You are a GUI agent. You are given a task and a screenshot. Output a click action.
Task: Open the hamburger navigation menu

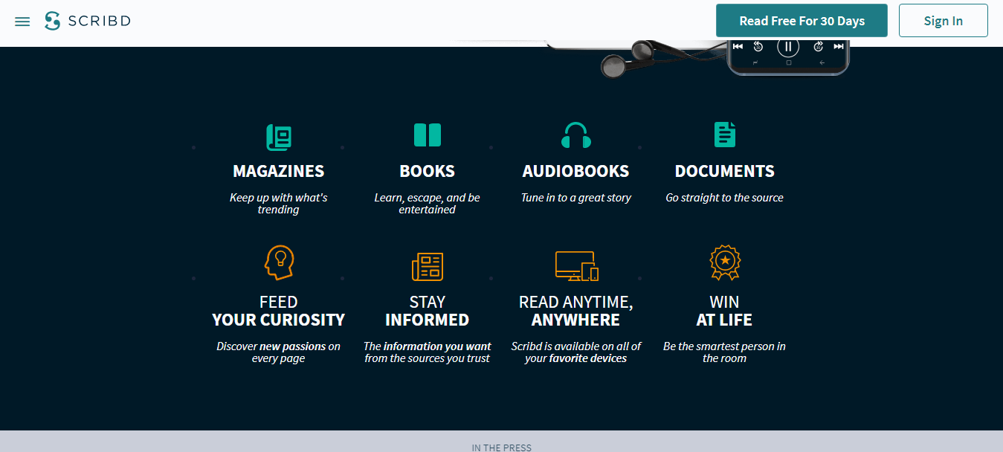click(22, 21)
